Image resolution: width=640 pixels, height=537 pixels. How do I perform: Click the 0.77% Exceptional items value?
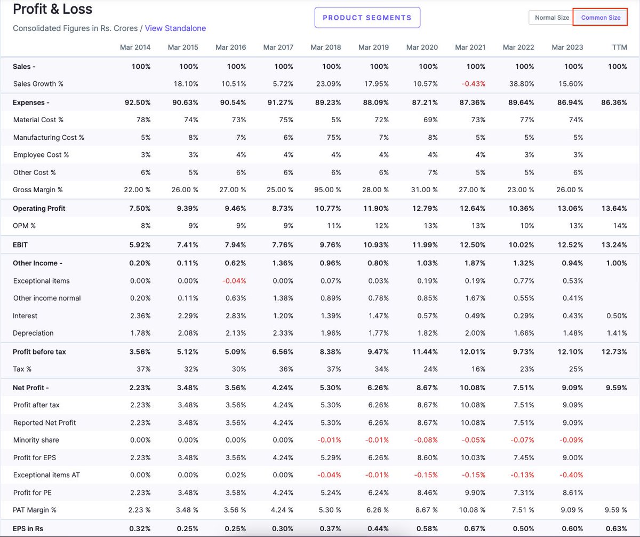(x=524, y=281)
